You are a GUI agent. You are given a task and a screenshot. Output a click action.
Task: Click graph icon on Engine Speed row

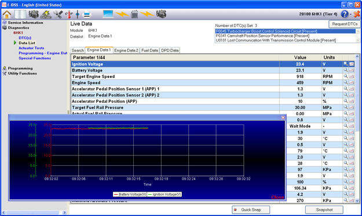(352, 83)
